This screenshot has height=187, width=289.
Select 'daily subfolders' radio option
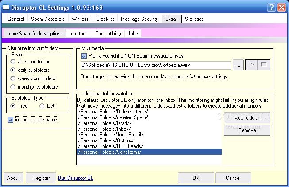(x=30, y=70)
